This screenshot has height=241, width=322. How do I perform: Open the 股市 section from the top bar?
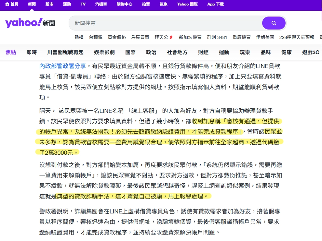(x=49, y=5)
